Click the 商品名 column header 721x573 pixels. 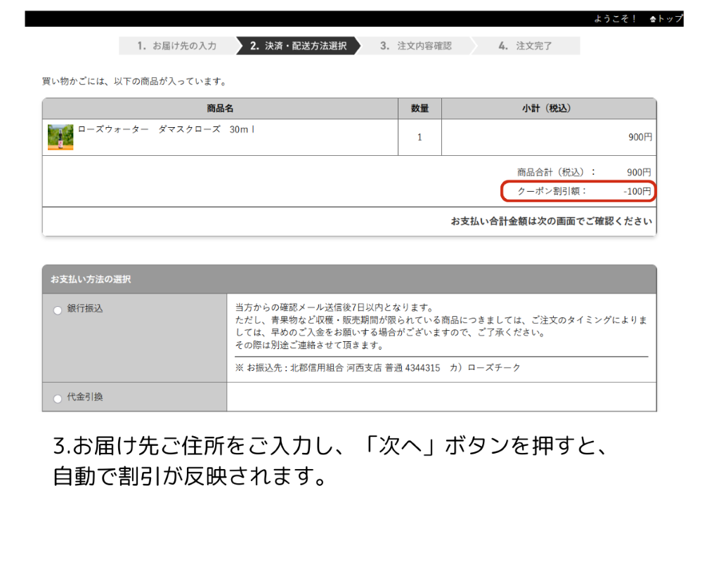220,108
